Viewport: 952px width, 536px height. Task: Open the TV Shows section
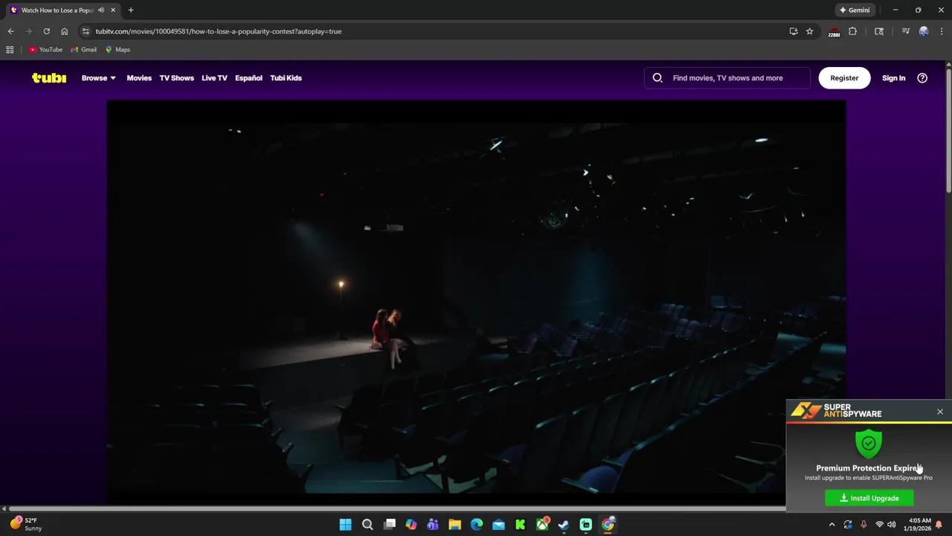pos(176,78)
